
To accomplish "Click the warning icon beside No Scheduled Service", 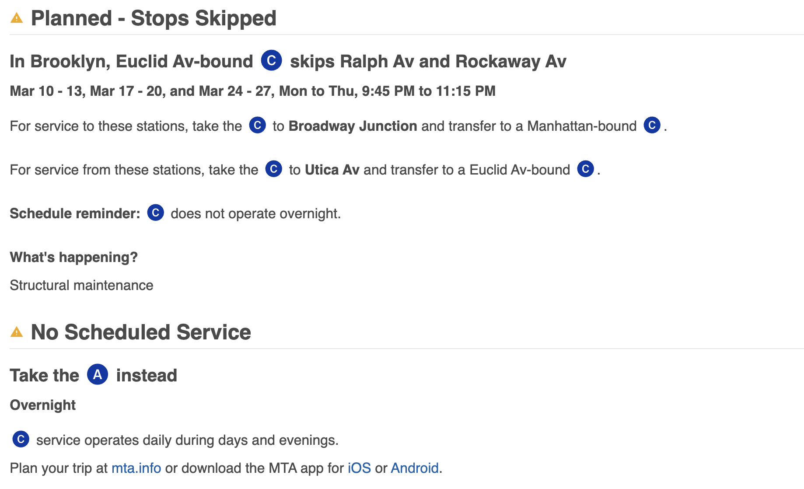I will (17, 332).
